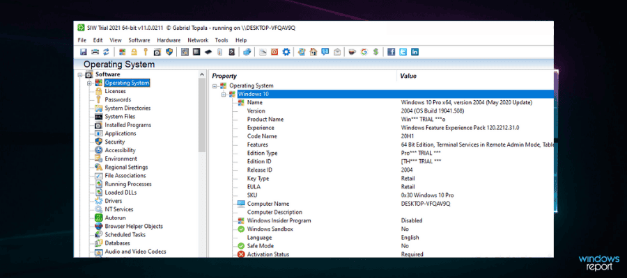Image resolution: width=627 pixels, height=278 pixels.
Task: Click the CPU chip toolbar icon
Action: pos(196,52)
